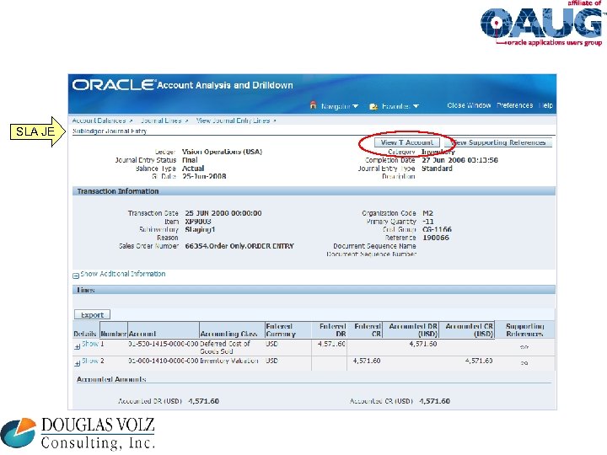Select account 01-520-1415-0000-000 cell
The height and width of the screenshot is (455, 607).
(x=163, y=344)
